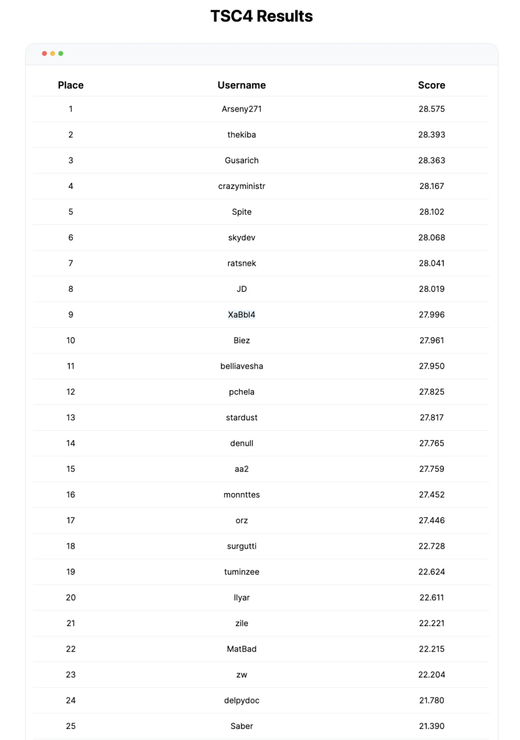This screenshot has height=740, width=520.
Task: Click username belliavesha
Action: pos(242,366)
